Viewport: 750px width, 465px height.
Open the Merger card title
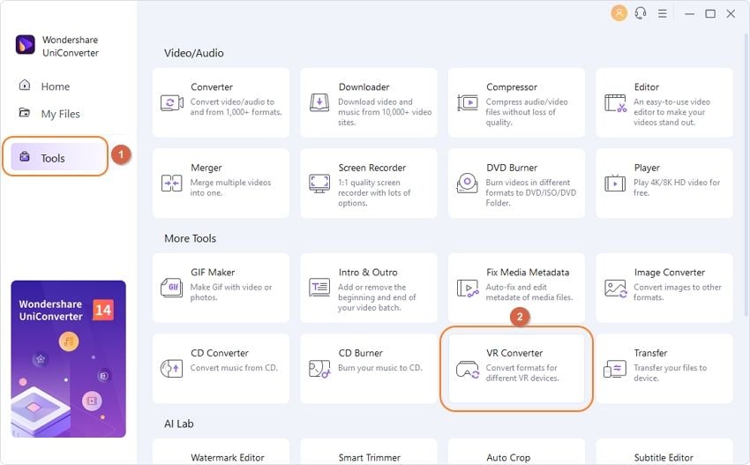206,168
